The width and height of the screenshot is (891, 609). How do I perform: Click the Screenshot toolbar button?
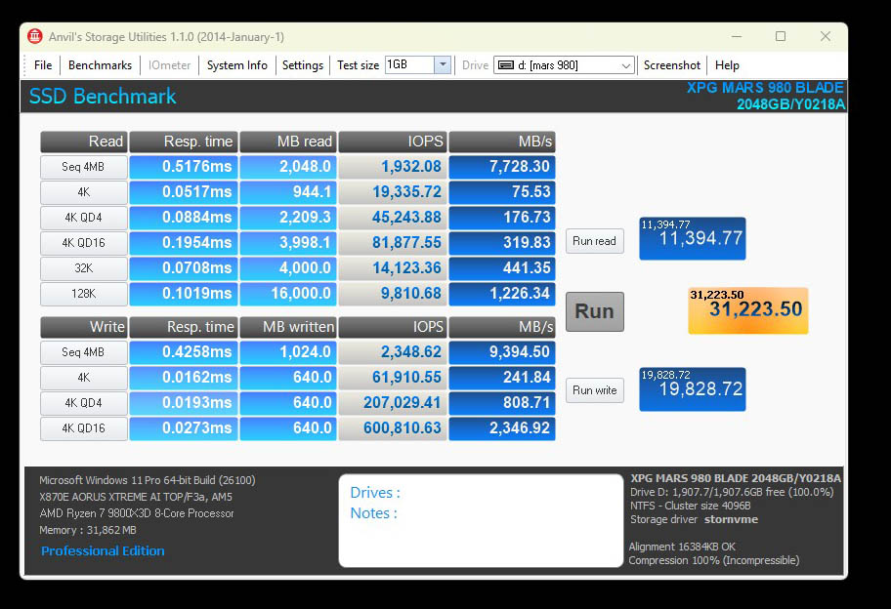coord(671,65)
